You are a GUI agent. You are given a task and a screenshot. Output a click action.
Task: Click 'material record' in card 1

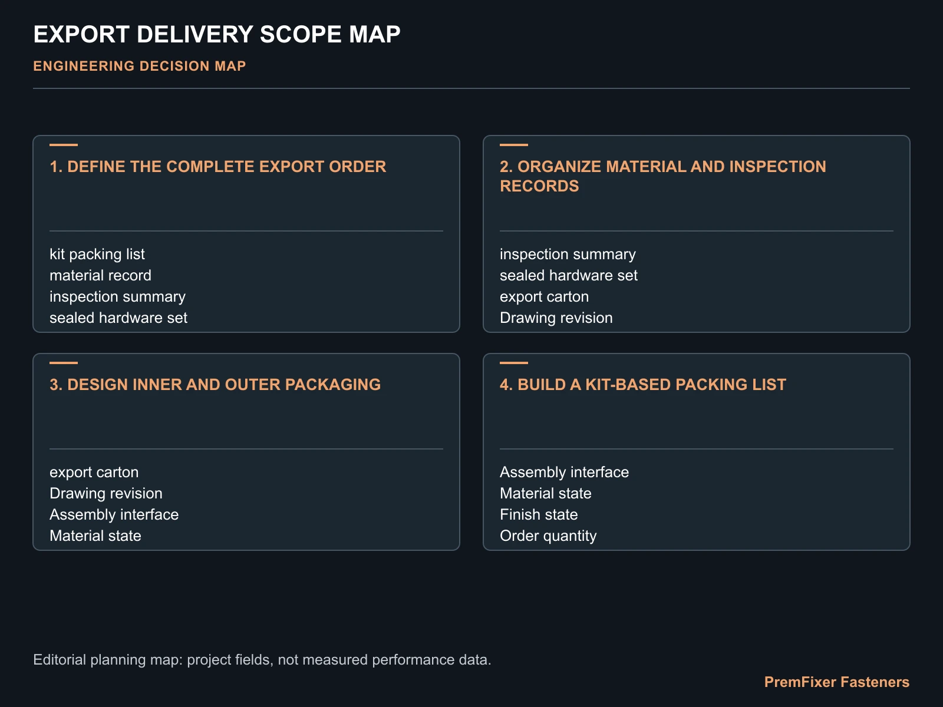[101, 276]
